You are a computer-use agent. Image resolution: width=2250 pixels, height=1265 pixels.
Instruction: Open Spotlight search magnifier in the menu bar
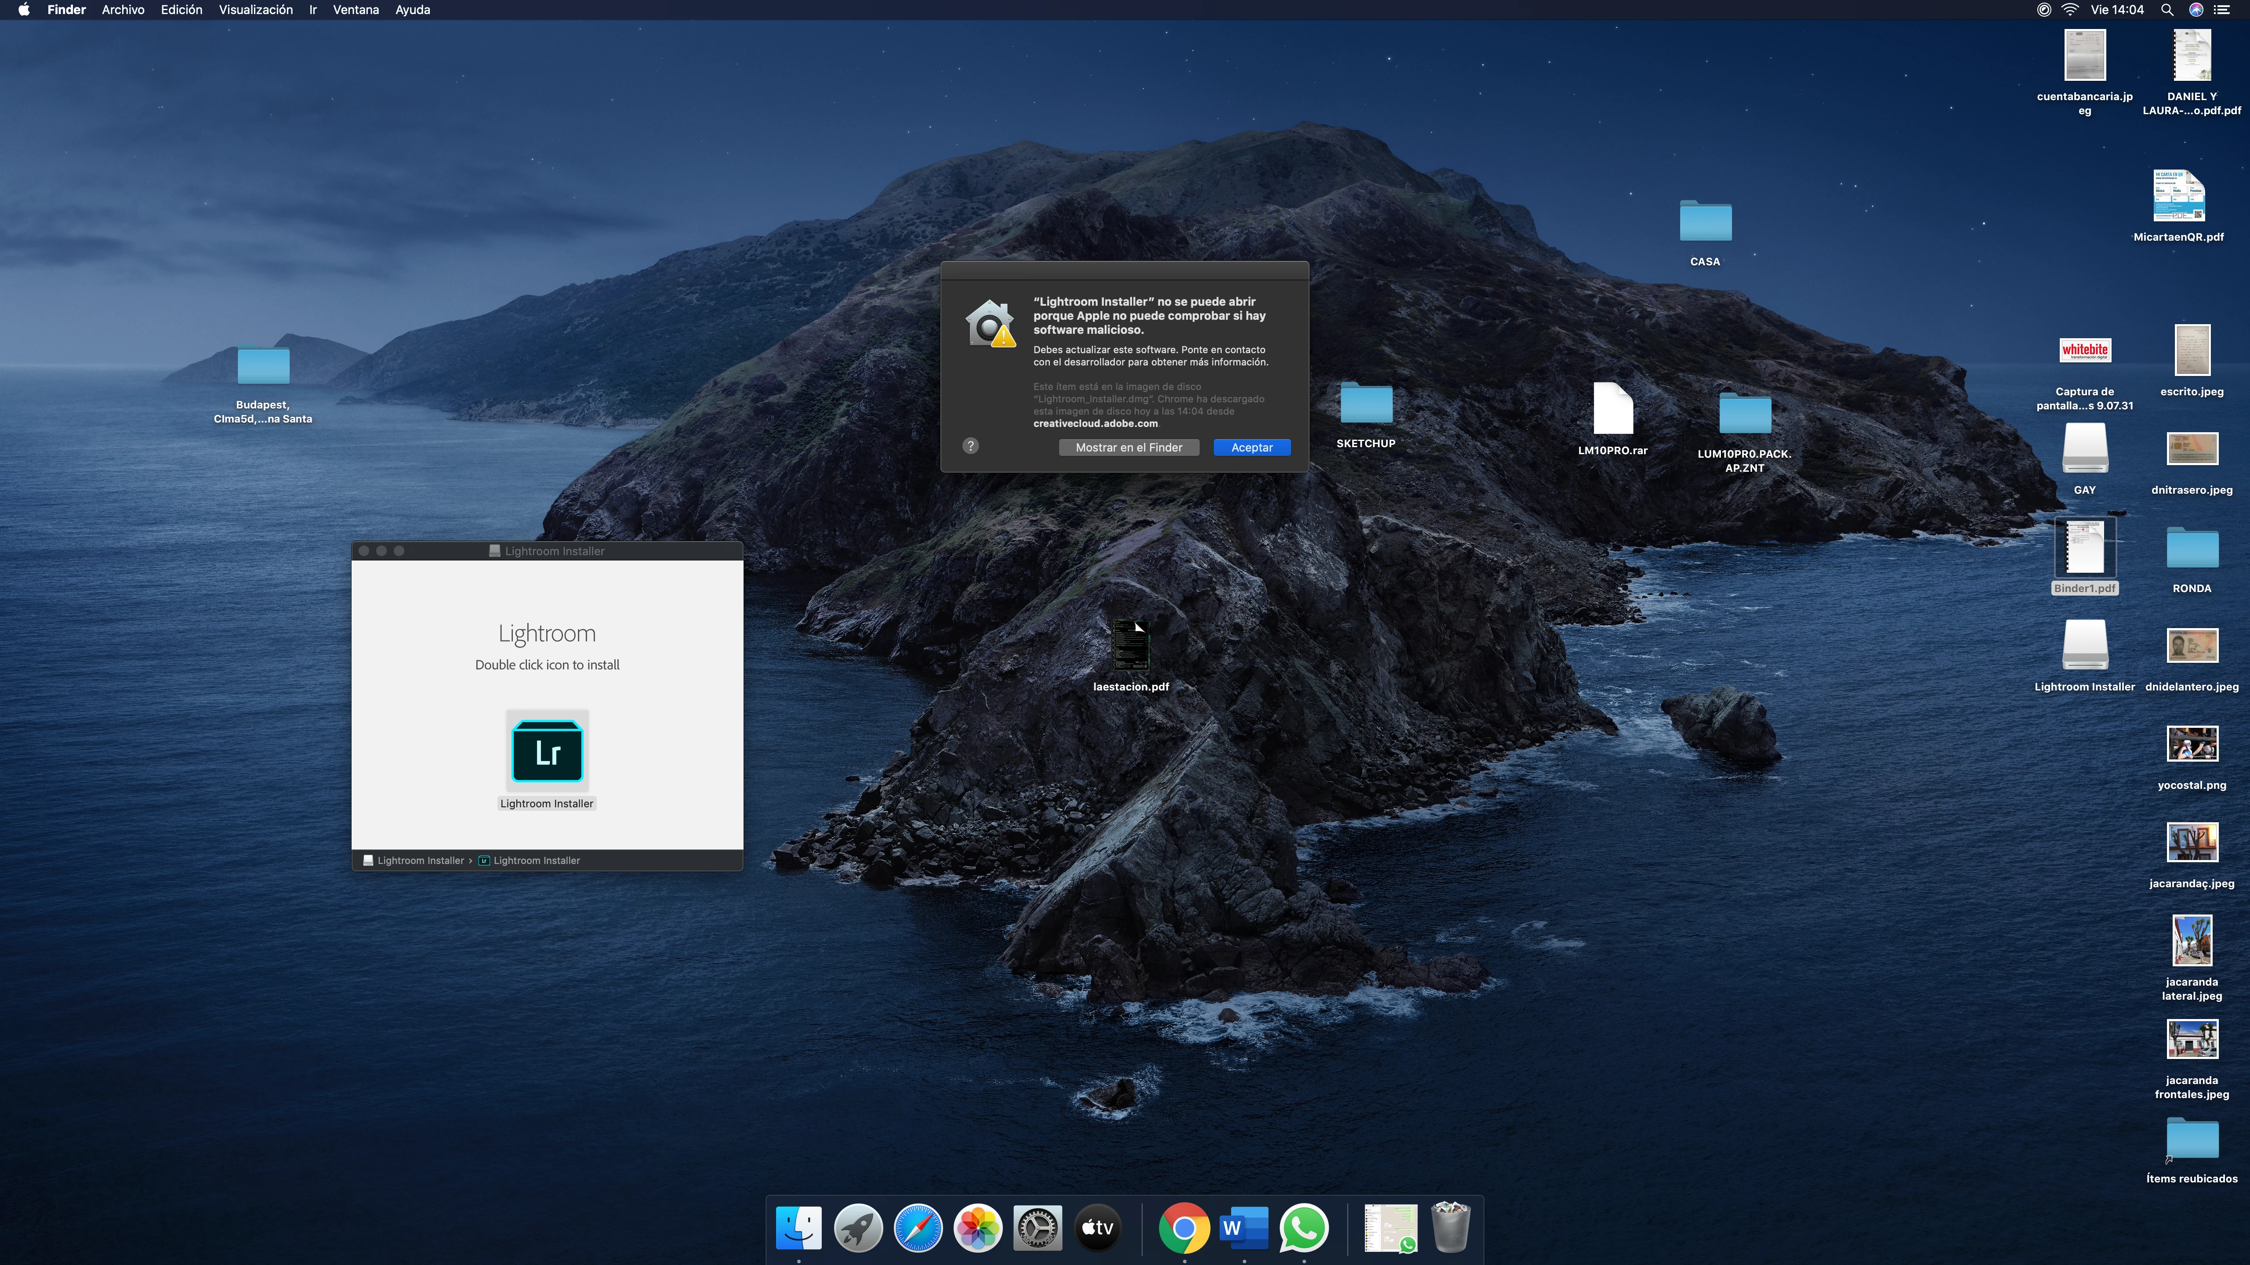[2167, 10]
